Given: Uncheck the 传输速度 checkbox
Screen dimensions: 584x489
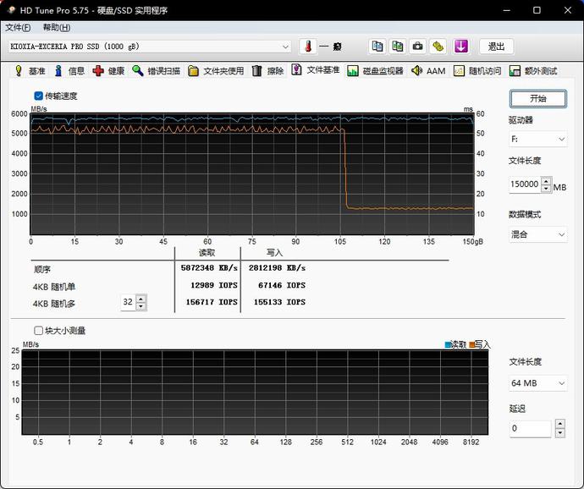Looking at the screenshot, I should (x=38, y=96).
